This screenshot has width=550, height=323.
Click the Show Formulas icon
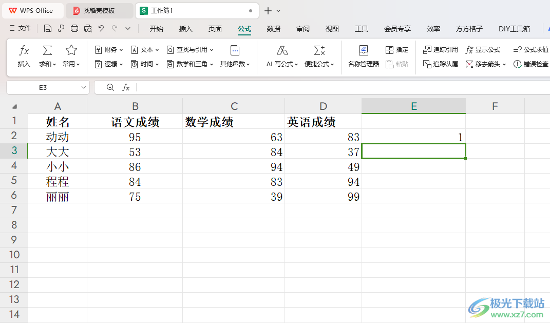469,50
